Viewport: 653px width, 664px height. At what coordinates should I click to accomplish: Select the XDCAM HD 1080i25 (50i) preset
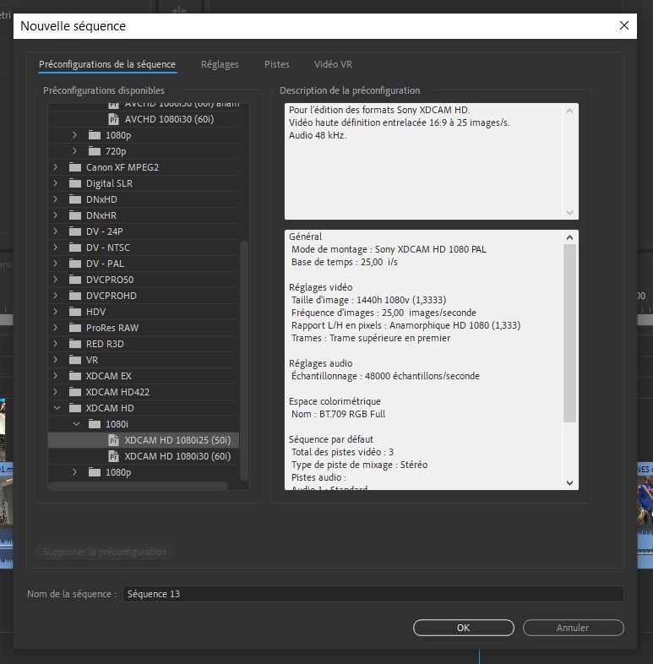[x=177, y=440]
